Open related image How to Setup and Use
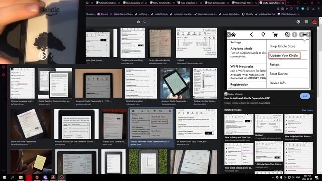Screen dimensions: 322x181 tap(238, 124)
